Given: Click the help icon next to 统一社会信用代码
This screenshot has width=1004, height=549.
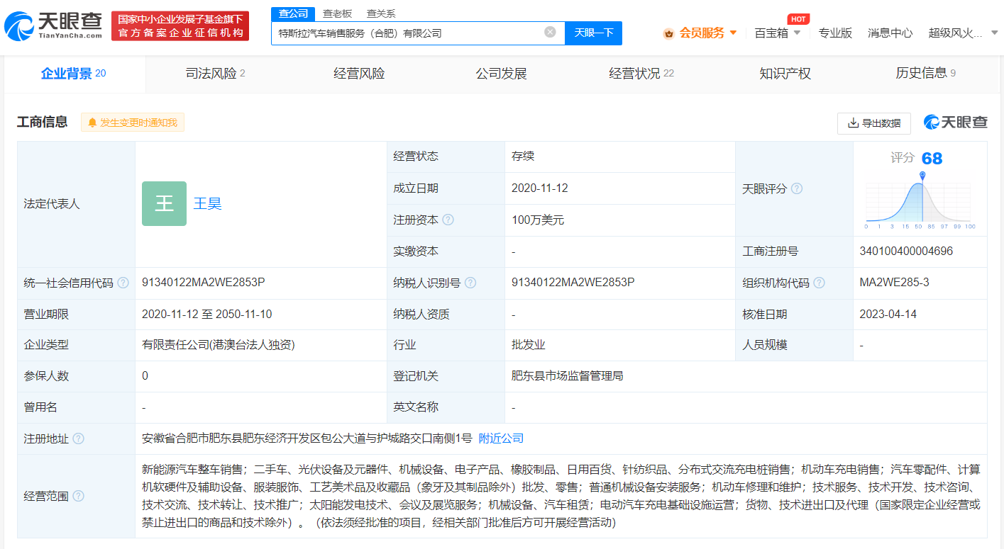Looking at the screenshot, I should pos(123,283).
